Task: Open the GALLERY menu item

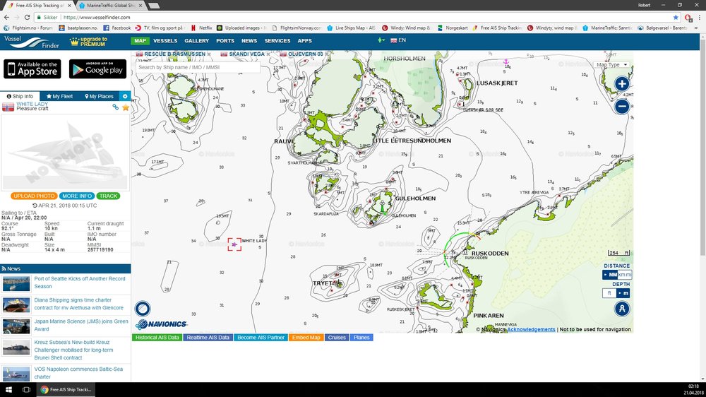Action: click(x=197, y=40)
